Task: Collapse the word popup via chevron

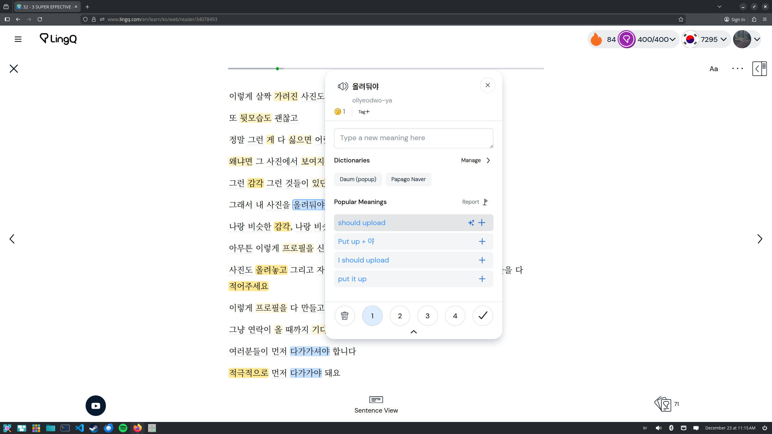Action: click(x=413, y=332)
